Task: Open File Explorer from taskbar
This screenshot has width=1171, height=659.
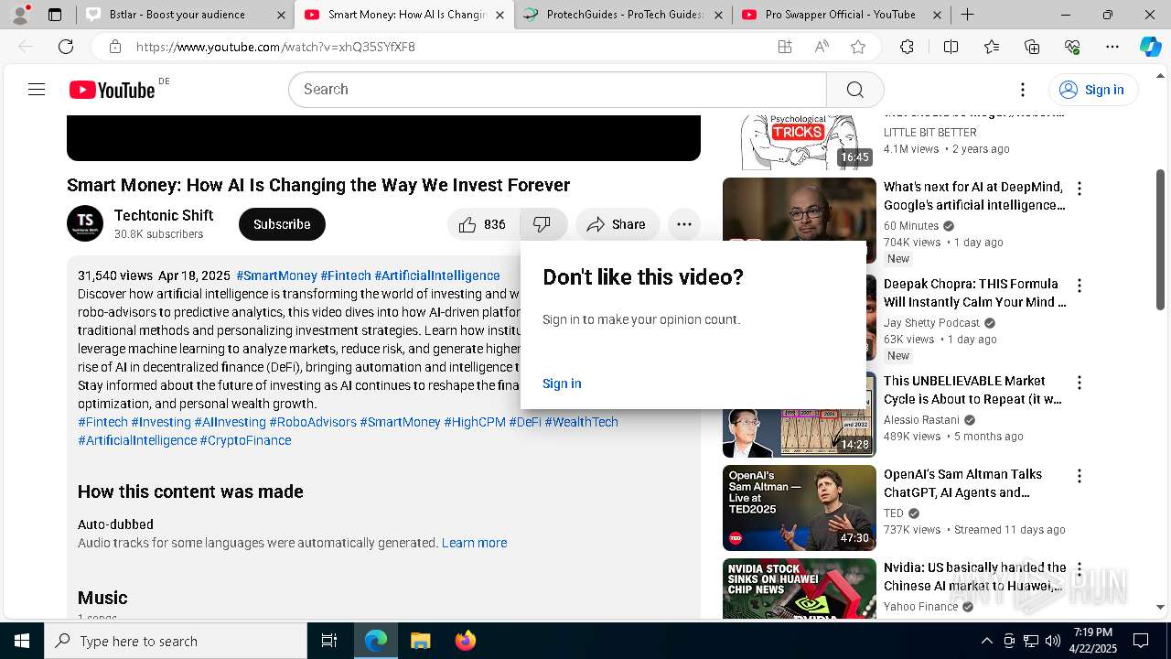Action: point(420,641)
